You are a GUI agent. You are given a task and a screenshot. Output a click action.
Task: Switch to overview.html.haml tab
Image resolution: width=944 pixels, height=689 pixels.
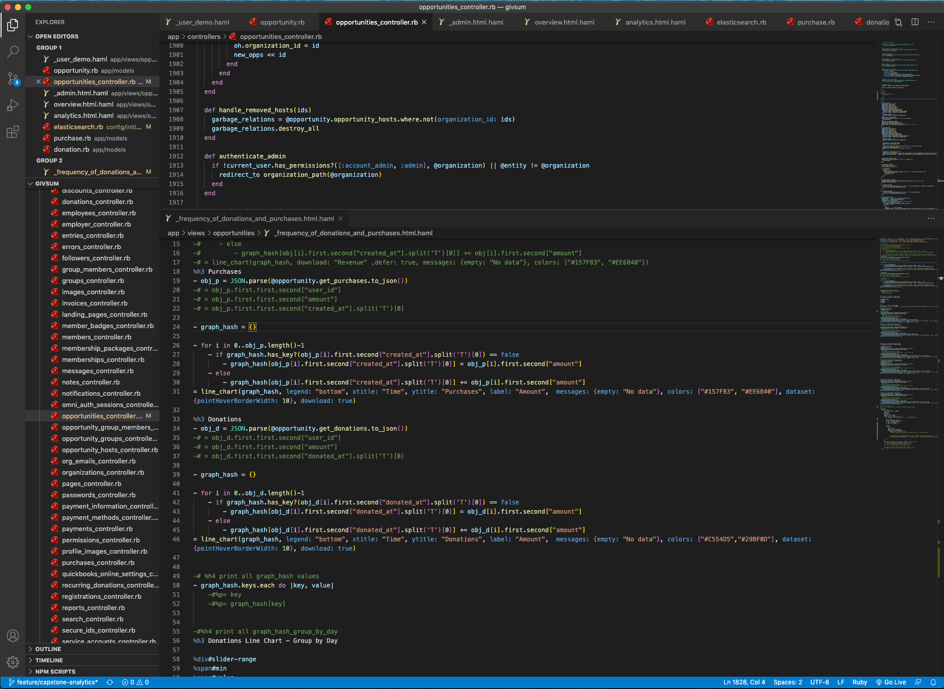[564, 22]
